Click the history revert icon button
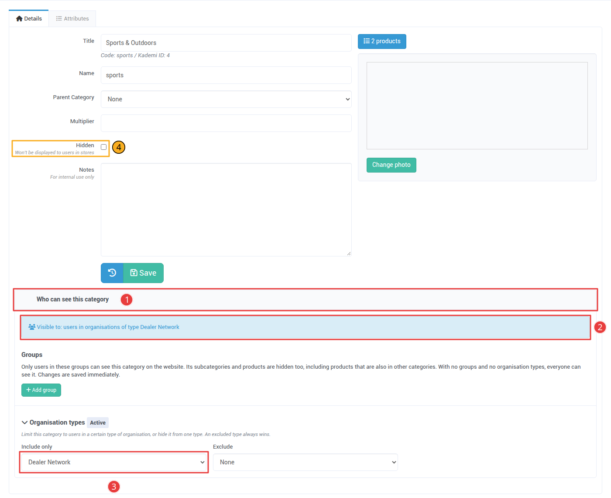611x498 pixels. point(112,273)
